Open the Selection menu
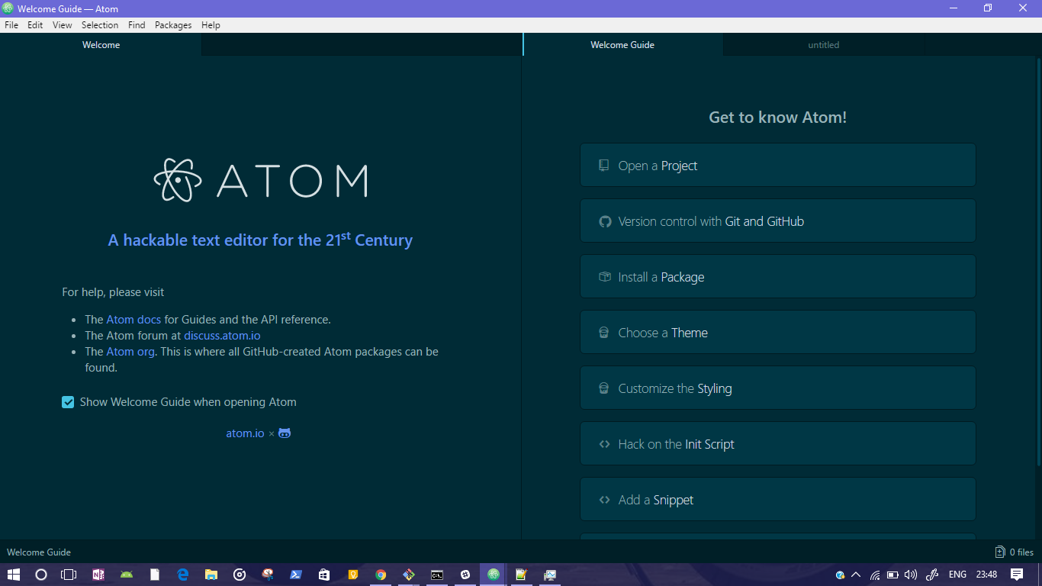The image size is (1042, 586). pos(100,25)
